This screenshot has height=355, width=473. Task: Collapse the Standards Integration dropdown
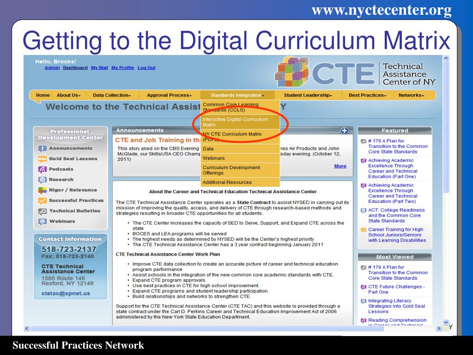(x=237, y=95)
